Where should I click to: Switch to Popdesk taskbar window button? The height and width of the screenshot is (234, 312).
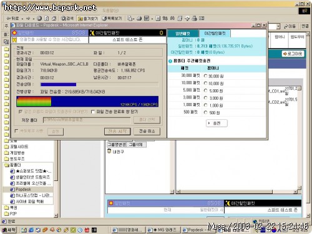198,230
